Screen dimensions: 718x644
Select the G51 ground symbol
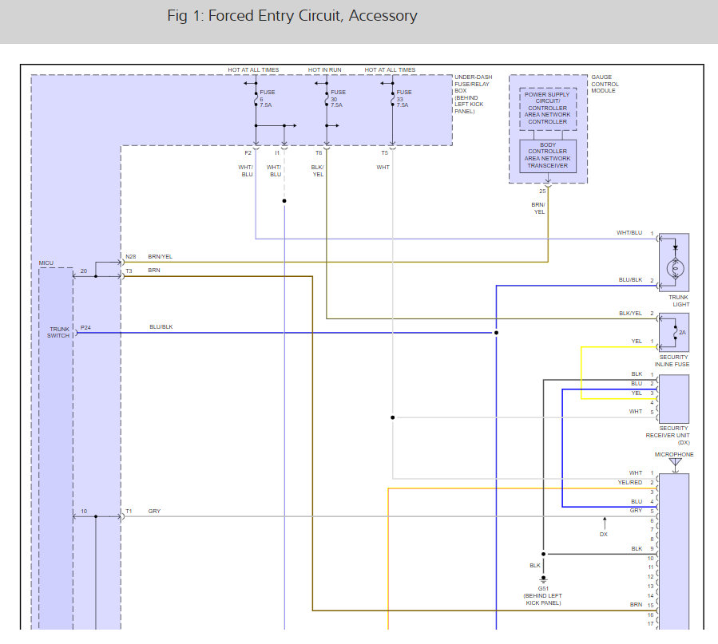pyautogui.click(x=544, y=579)
